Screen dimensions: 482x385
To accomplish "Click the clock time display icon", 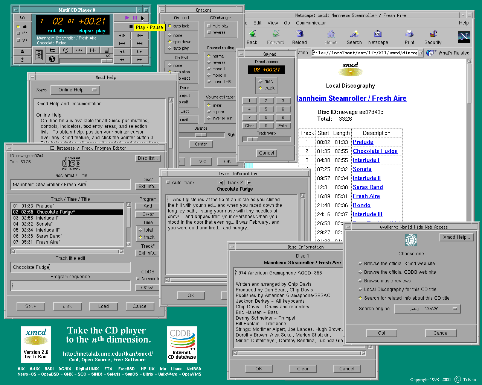I will 66,50.
